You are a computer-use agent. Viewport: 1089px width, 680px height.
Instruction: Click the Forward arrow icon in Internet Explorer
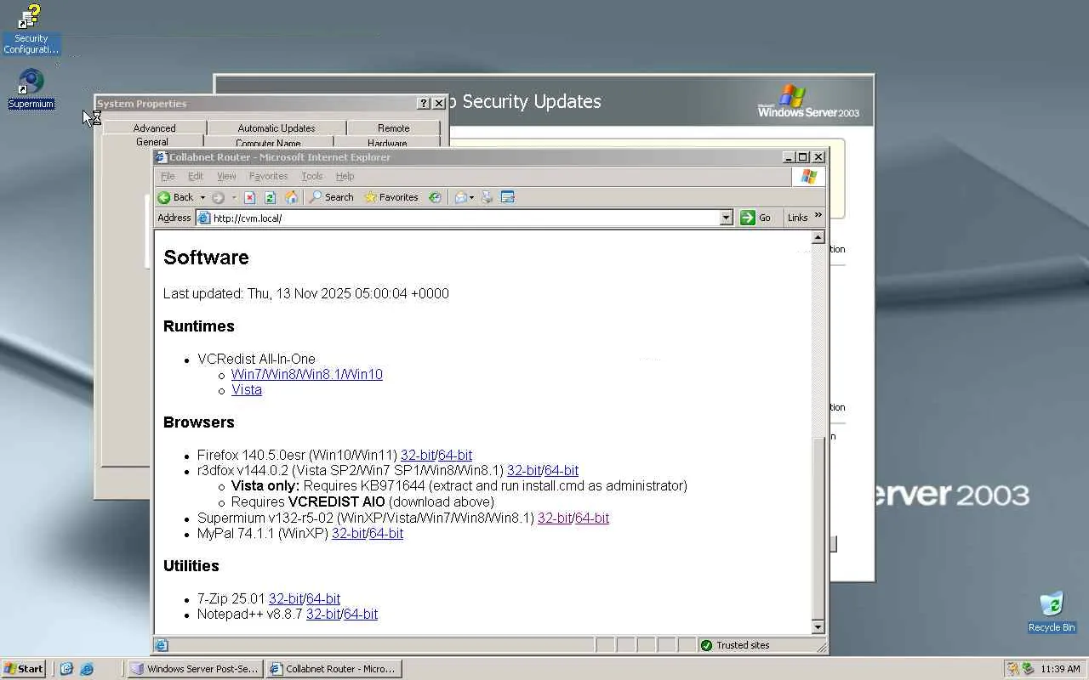point(219,197)
